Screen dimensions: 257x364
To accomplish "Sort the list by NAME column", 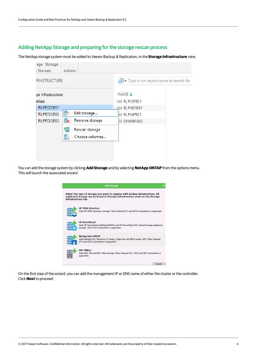I will pyautogui.click(x=125, y=94).
